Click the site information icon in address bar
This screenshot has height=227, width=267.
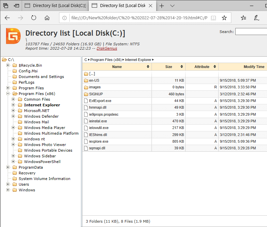(x=64, y=18)
